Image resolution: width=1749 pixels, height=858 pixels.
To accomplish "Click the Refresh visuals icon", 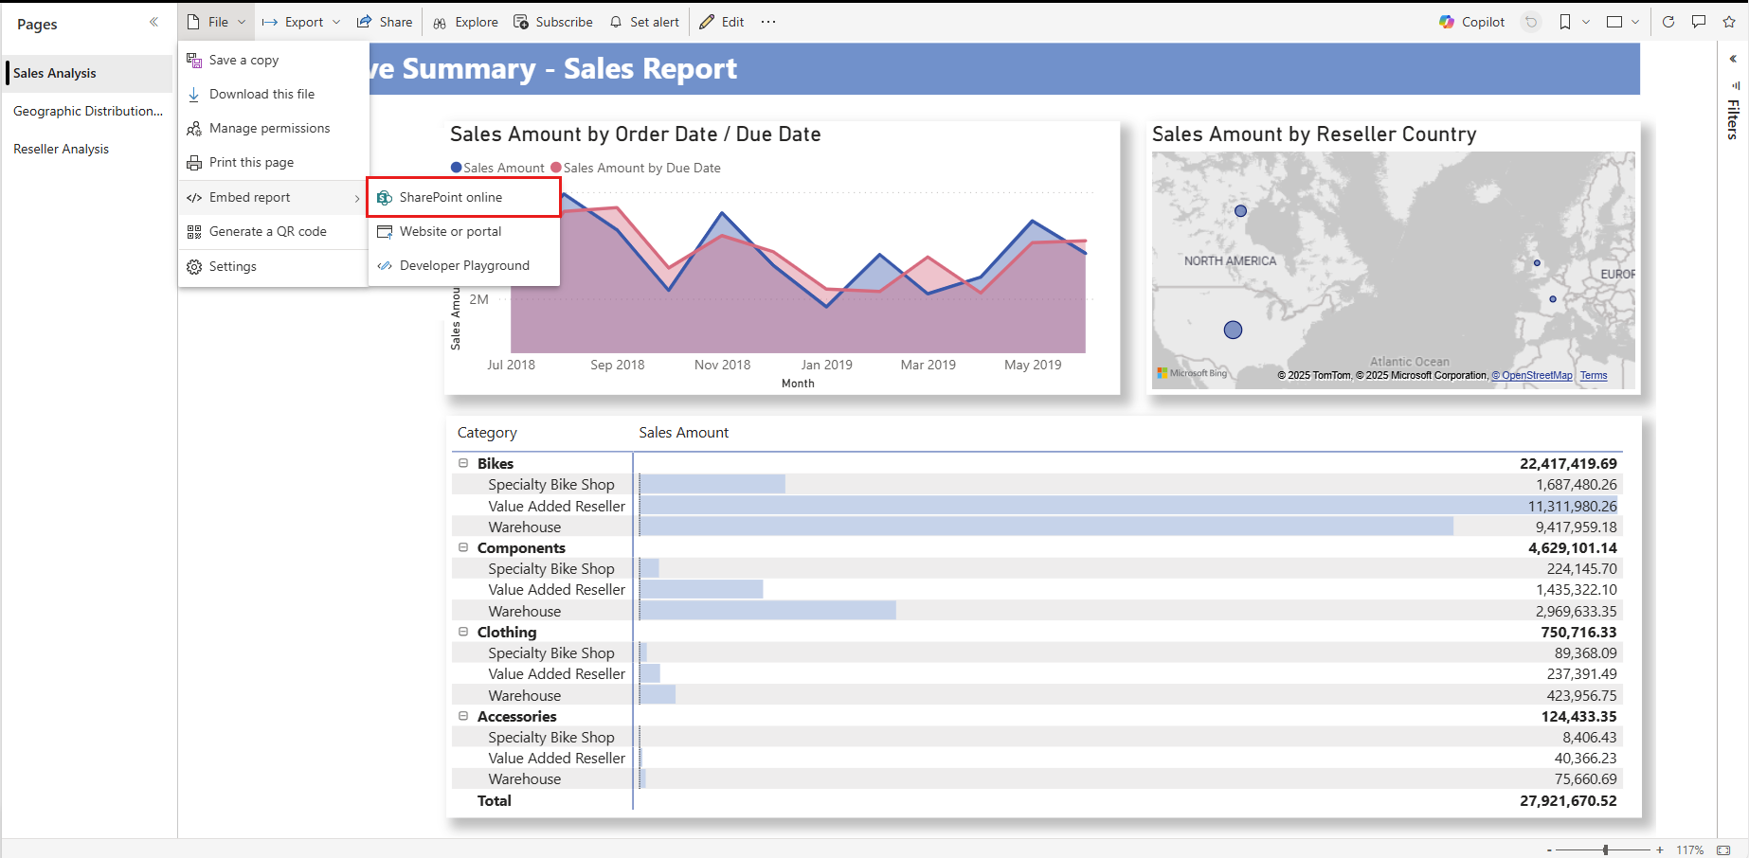I will [1668, 21].
